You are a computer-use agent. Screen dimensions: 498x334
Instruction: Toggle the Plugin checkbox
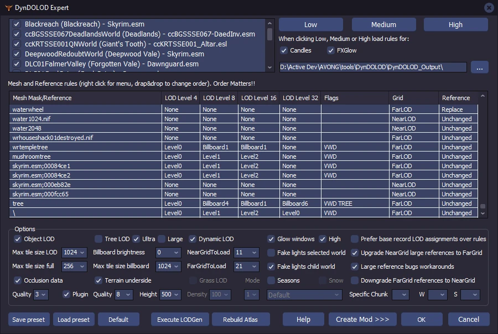(66, 294)
